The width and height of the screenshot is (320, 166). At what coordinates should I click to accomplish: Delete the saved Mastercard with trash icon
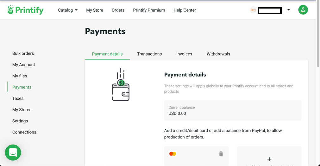pos(221,154)
